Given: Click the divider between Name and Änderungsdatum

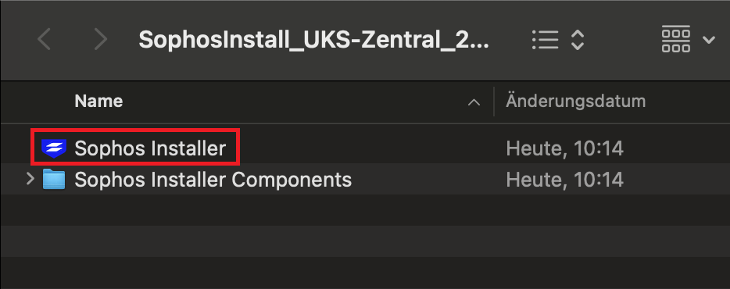Looking at the screenshot, I should (494, 102).
